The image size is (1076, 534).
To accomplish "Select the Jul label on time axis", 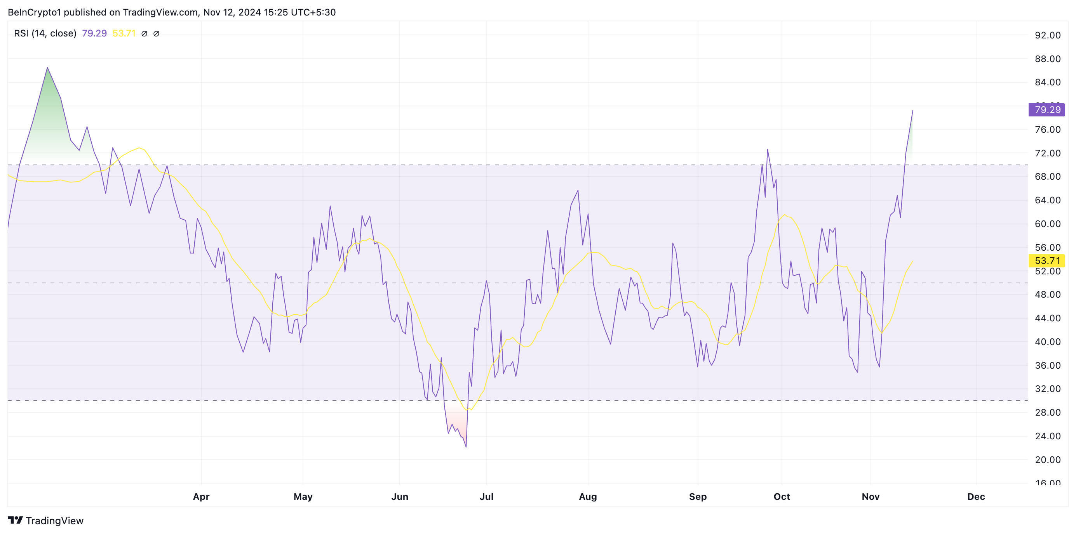I will click(486, 496).
